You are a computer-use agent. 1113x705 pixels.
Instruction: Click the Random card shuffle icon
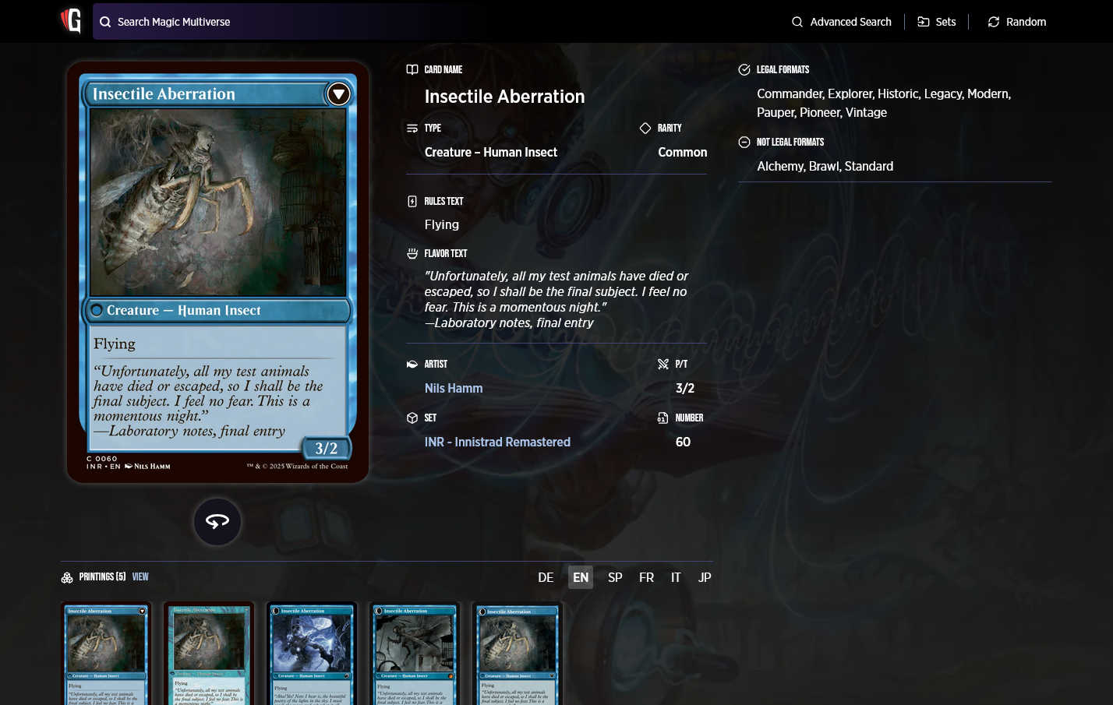click(993, 22)
